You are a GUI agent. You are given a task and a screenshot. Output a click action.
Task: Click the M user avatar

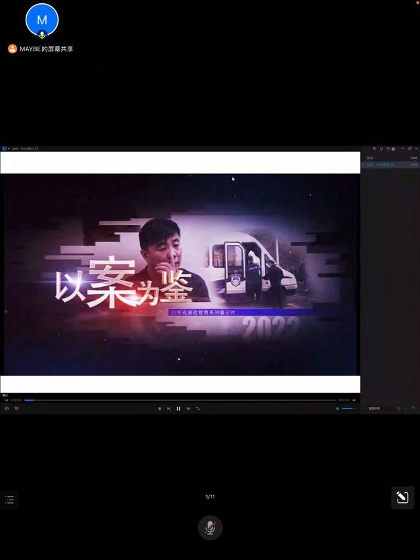click(x=42, y=20)
